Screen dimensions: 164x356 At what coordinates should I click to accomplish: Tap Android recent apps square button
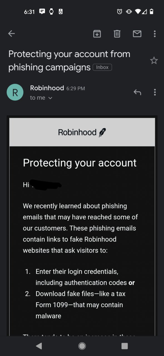pos(125,346)
